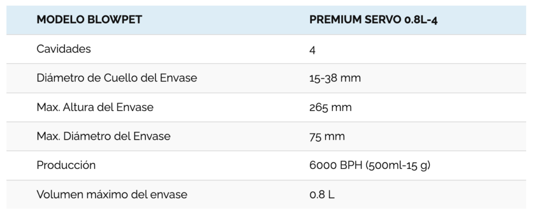Click Volumen máximo del envase label
The image size is (535, 218).
[112, 195]
